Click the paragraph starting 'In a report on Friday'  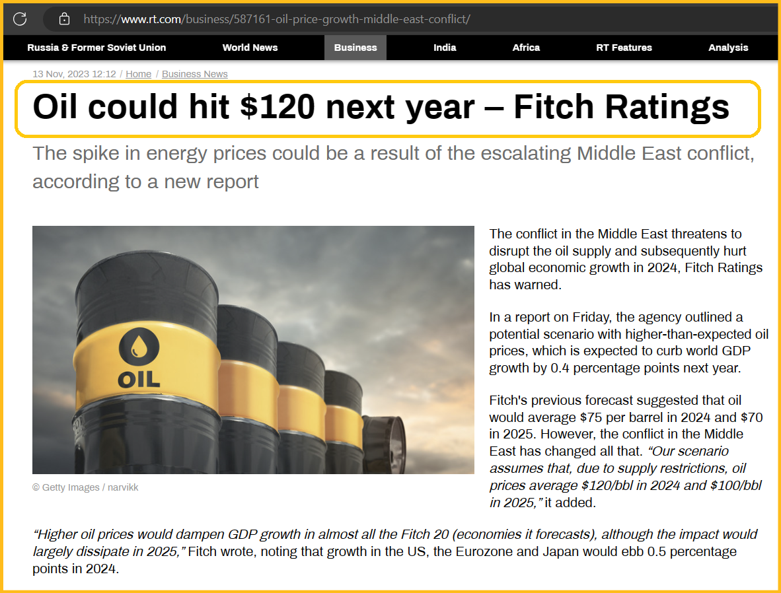628,343
